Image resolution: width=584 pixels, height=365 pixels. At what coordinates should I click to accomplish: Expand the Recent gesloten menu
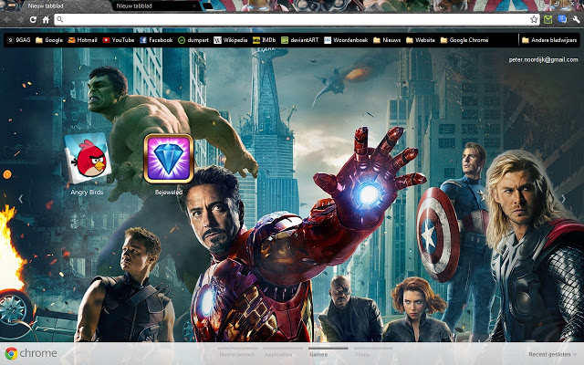pyautogui.click(x=553, y=354)
